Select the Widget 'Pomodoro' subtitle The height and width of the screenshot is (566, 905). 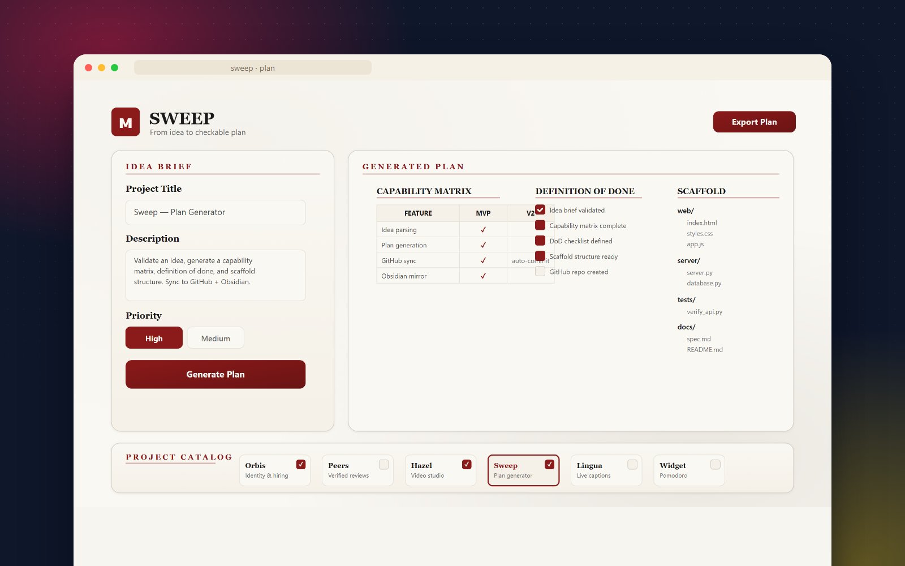point(673,475)
